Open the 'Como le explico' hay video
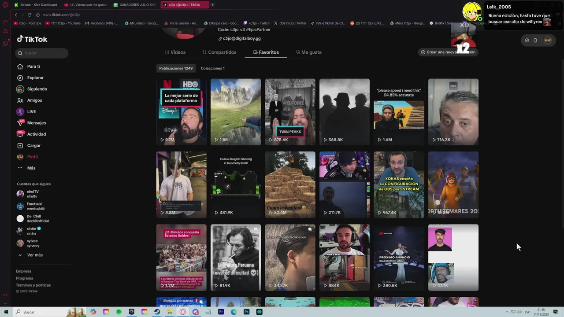Viewport: 564px width, 317px height. pos(290,184)
